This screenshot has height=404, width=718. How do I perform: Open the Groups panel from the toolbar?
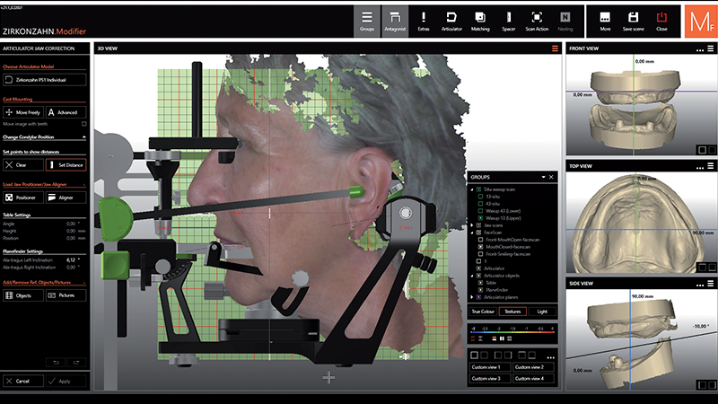click(365, 22)
